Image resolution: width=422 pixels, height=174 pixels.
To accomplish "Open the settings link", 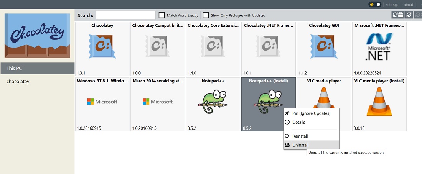I will [392, 5].
